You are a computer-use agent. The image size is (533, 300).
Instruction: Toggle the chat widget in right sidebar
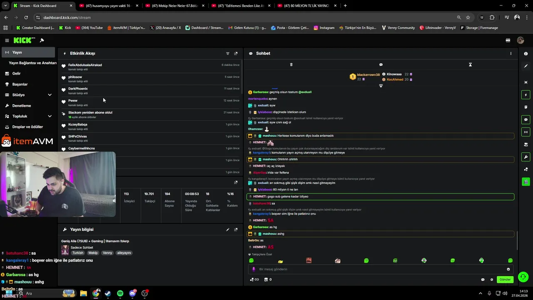526,120
